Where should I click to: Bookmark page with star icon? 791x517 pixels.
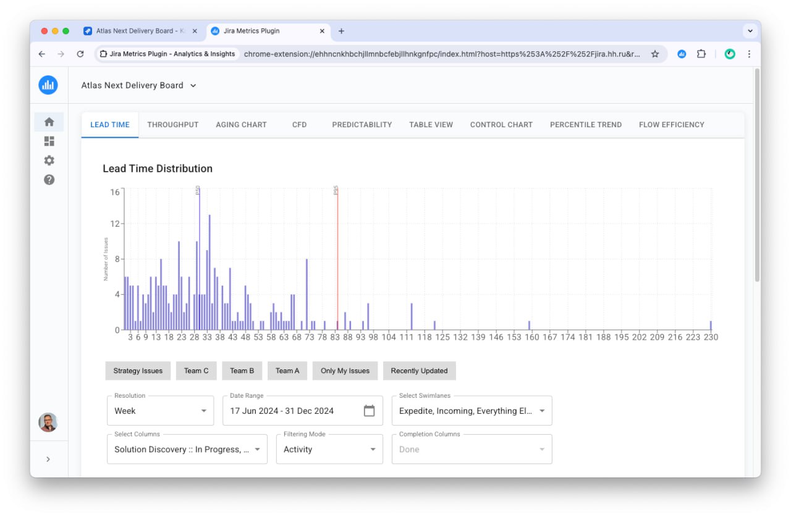655,54
